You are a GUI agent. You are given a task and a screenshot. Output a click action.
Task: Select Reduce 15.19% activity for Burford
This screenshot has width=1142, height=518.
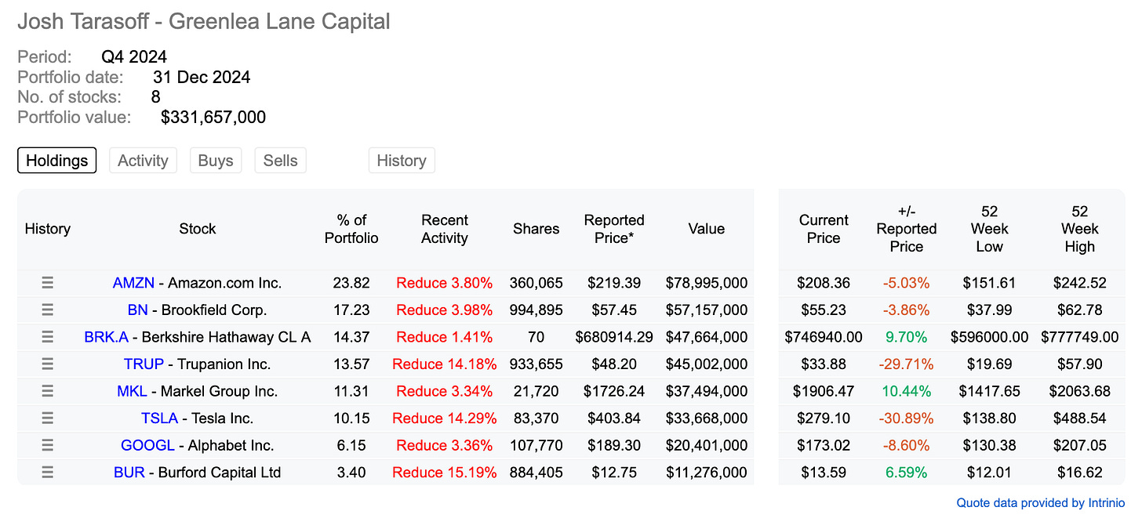coord(445,472)
